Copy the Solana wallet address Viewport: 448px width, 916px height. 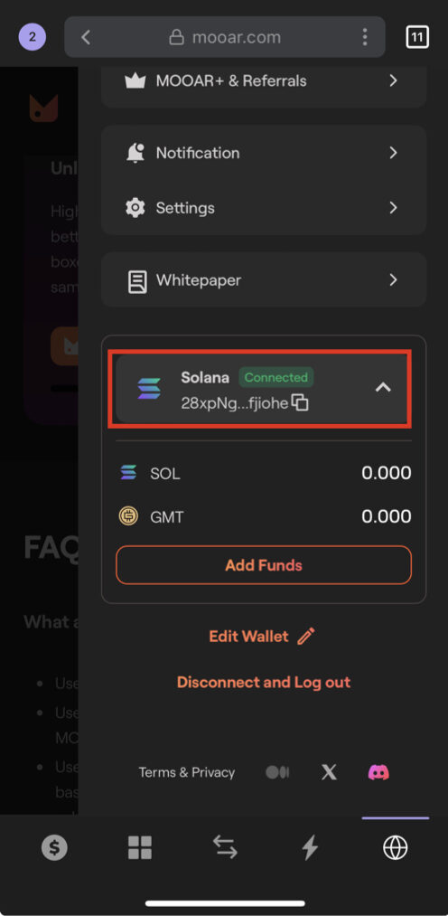click(x=300, y=403)
